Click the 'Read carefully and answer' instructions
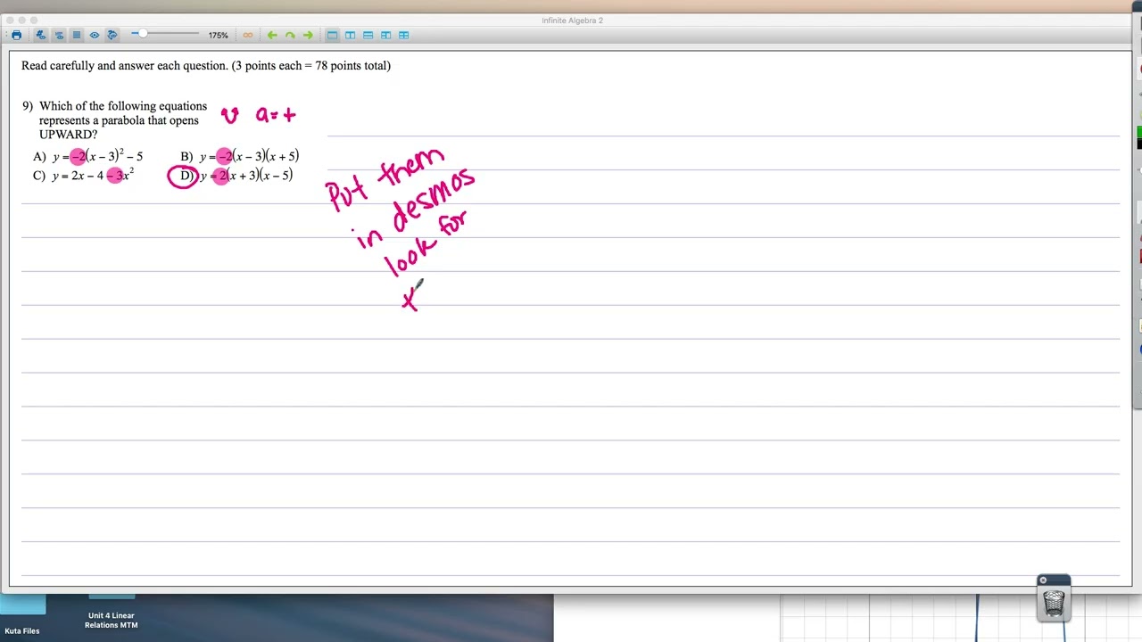1142x642 pixels. pyautogui.click(x=206, y=66)
